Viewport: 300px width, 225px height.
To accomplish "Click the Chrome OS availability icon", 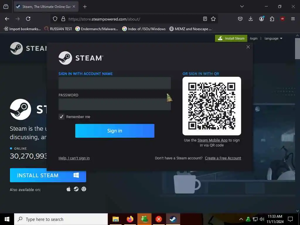I will click(84, 189).
